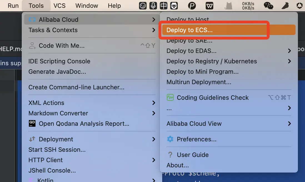Click the Deployment arrows icon

(32, 139)
